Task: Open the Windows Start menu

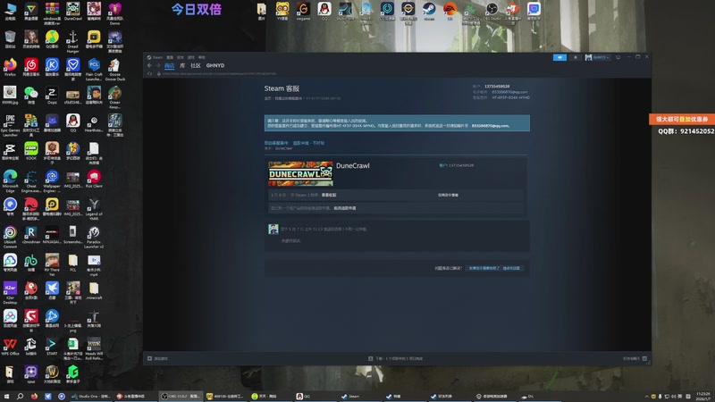Action: (x=6, y=397)
